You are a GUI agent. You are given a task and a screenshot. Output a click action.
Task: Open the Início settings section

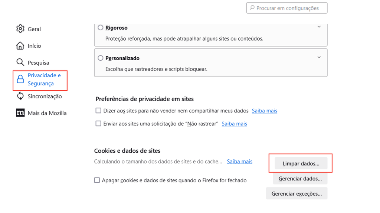coord(34,45)
